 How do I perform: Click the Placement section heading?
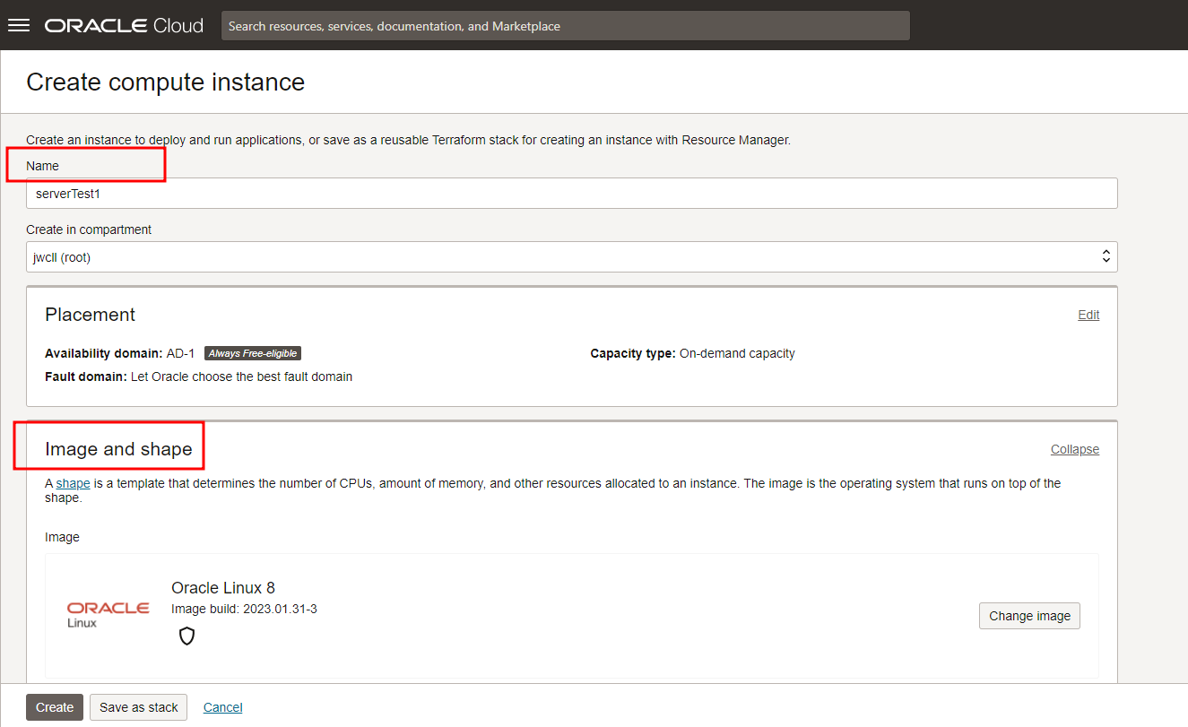90,315
